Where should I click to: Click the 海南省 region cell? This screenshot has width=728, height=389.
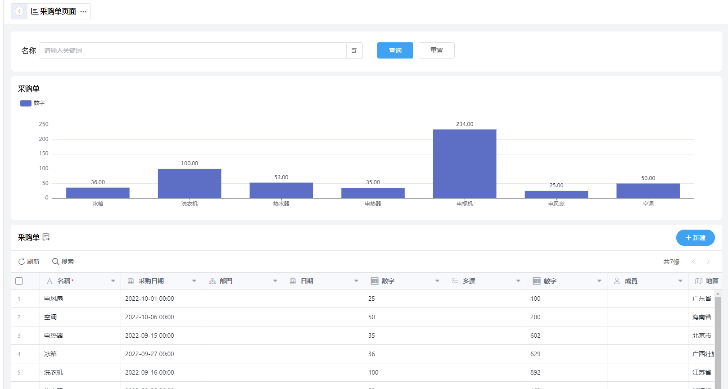point(701,317)
